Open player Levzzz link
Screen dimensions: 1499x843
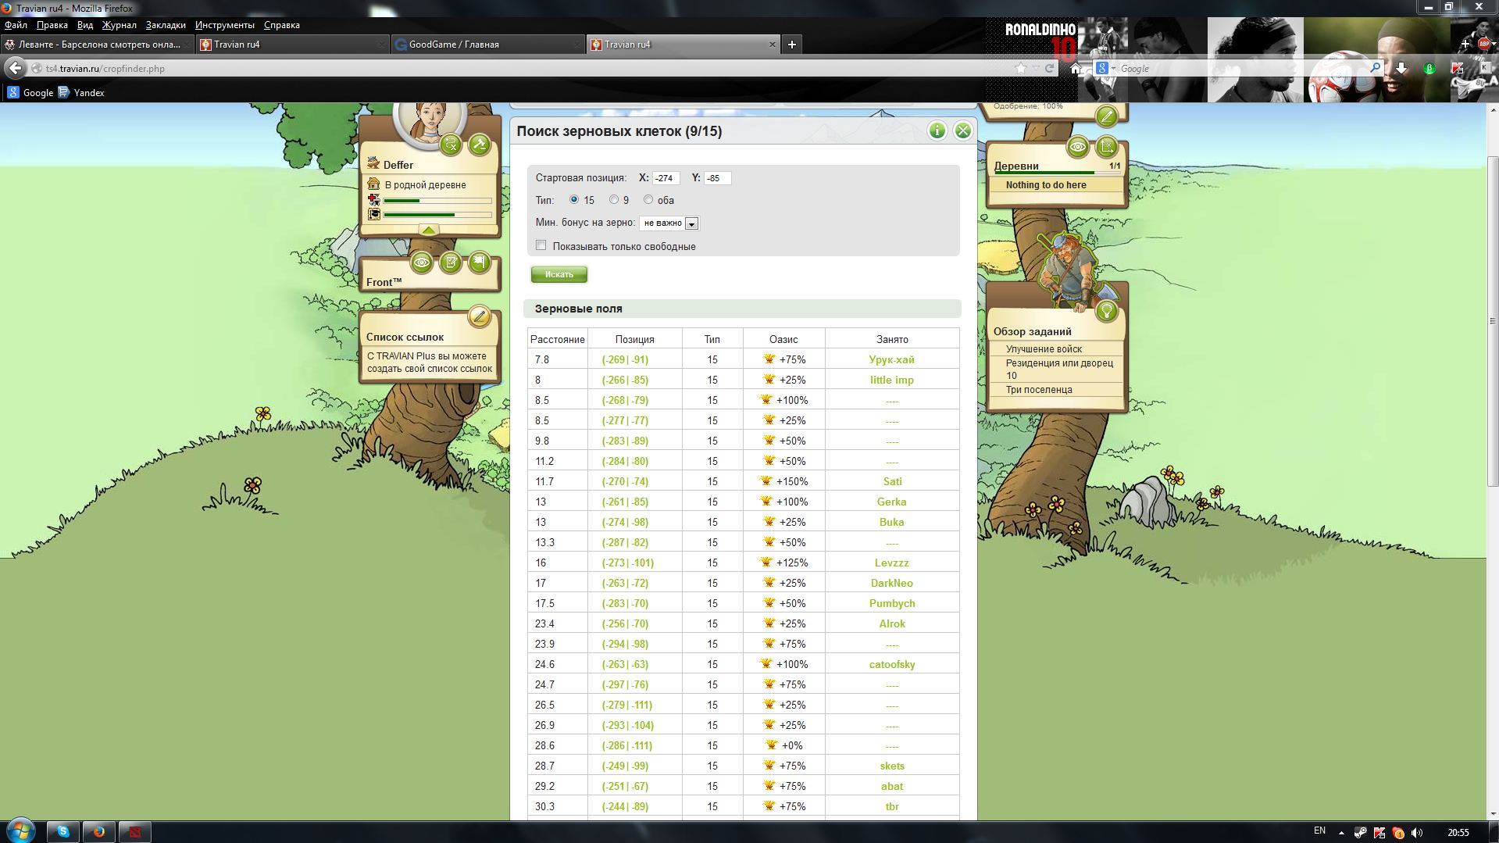click(891, 563)
